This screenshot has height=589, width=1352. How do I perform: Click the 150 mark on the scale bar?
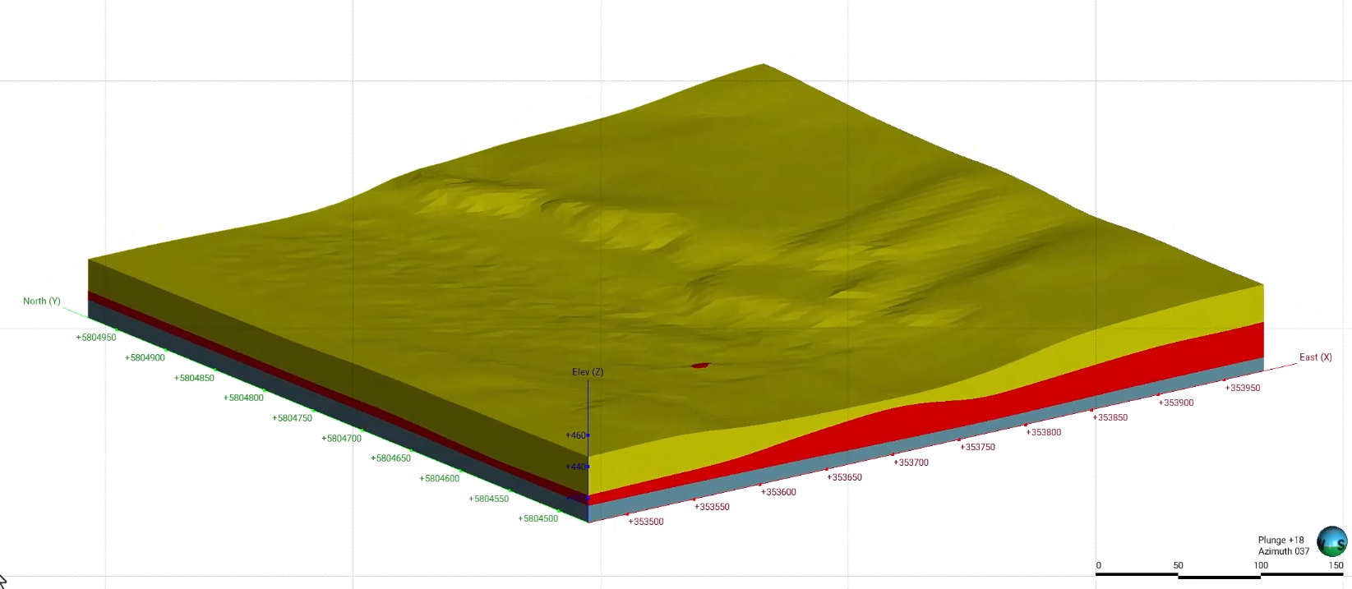pyautogui.click(x=1336, y=565)
